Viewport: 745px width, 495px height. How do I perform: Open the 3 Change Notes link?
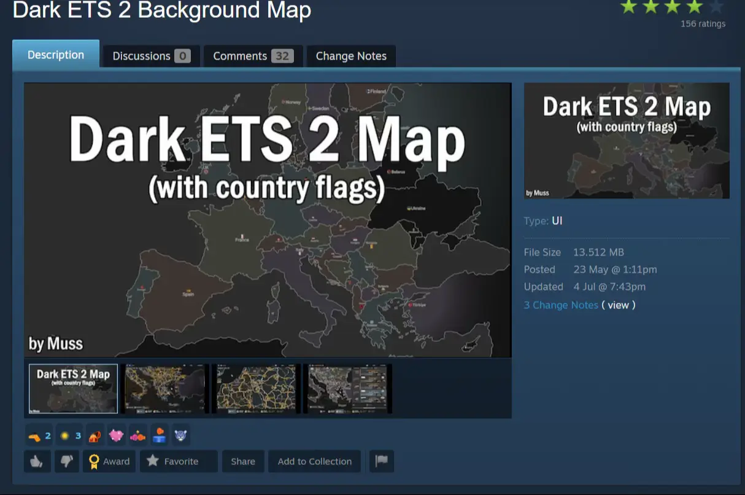561,305
